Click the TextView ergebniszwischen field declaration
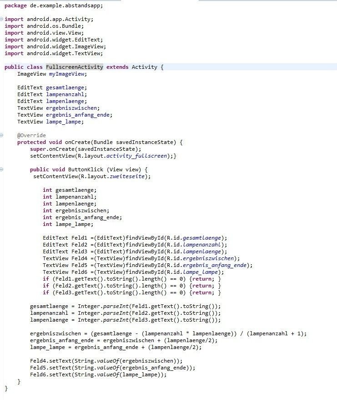This screenshot has width=337, height=400. point(59,108)
